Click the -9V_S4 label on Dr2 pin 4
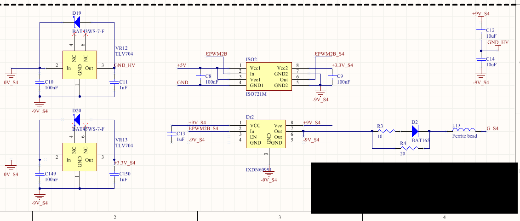The width and height of the screenshot is (520, 221). click(x=197, y=140)
